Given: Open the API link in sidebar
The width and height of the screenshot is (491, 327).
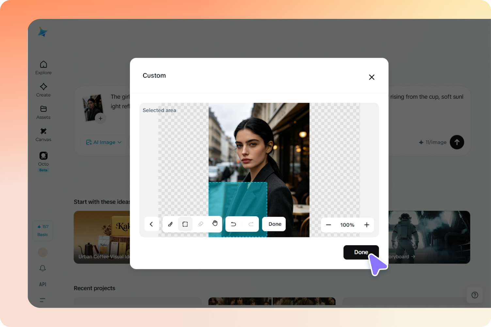Looking at the screenshot, I should click(43, 284).
